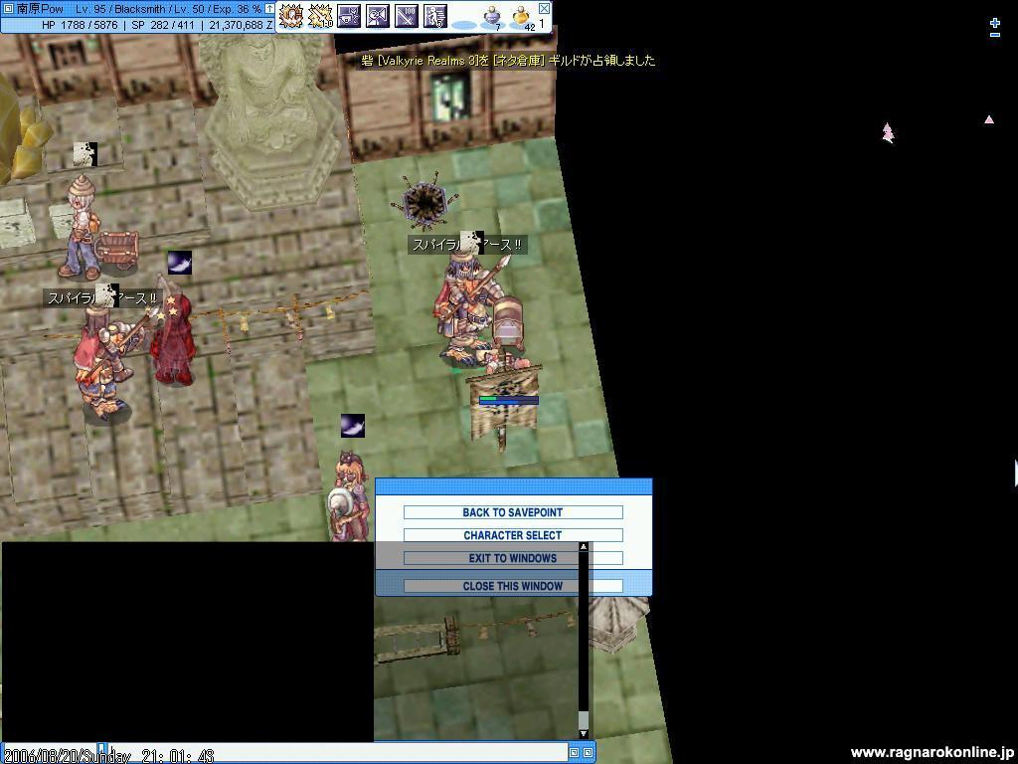The image size is (1018, 764).
Task: Click the pink marker on the minimap
Action: pyautogui.click(x=888, y=133)
